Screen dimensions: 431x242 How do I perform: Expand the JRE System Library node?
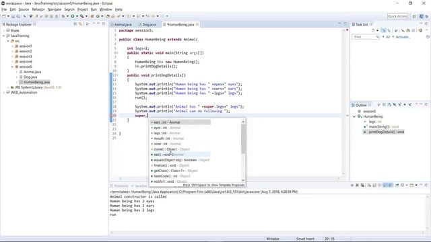[8, 87]
